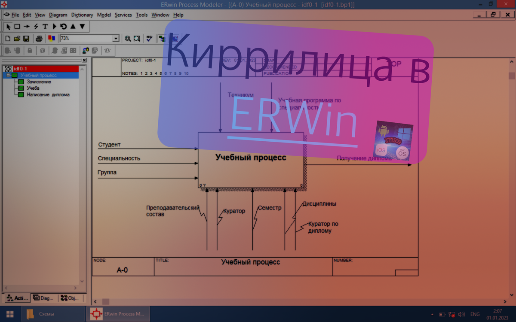Select the Text tool in the toolbar

pos(45,27)
